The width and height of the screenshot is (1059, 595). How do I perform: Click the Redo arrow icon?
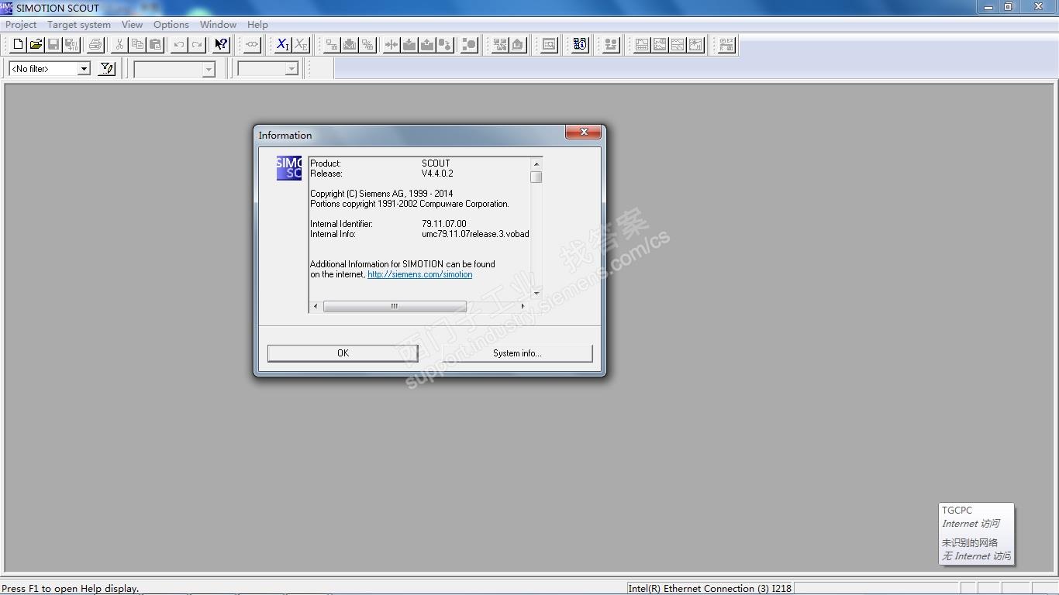tap(197, 45)
